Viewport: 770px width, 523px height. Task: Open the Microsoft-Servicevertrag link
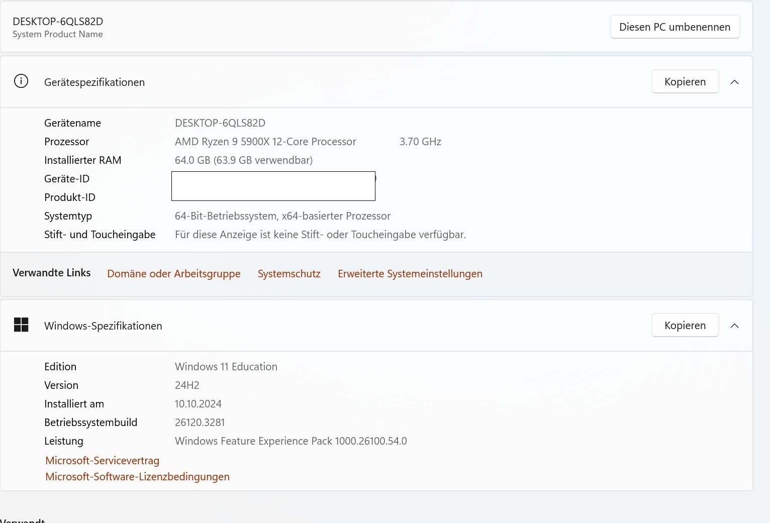tap(102, 461)
